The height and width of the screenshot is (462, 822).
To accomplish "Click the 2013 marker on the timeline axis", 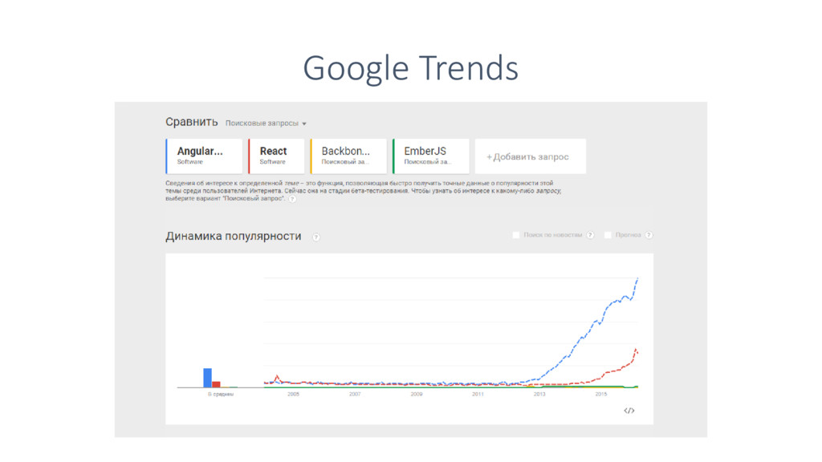I will coord(539,395).
